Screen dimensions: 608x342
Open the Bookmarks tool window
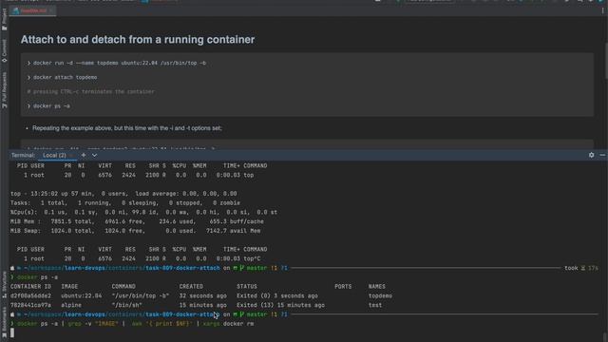click(4, 322)
